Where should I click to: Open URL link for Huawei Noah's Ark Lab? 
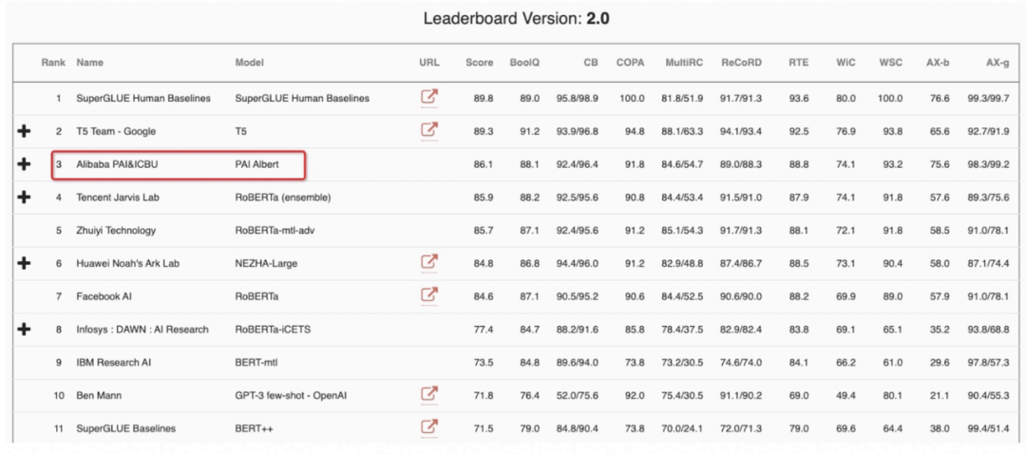click(x=429, y=263)
